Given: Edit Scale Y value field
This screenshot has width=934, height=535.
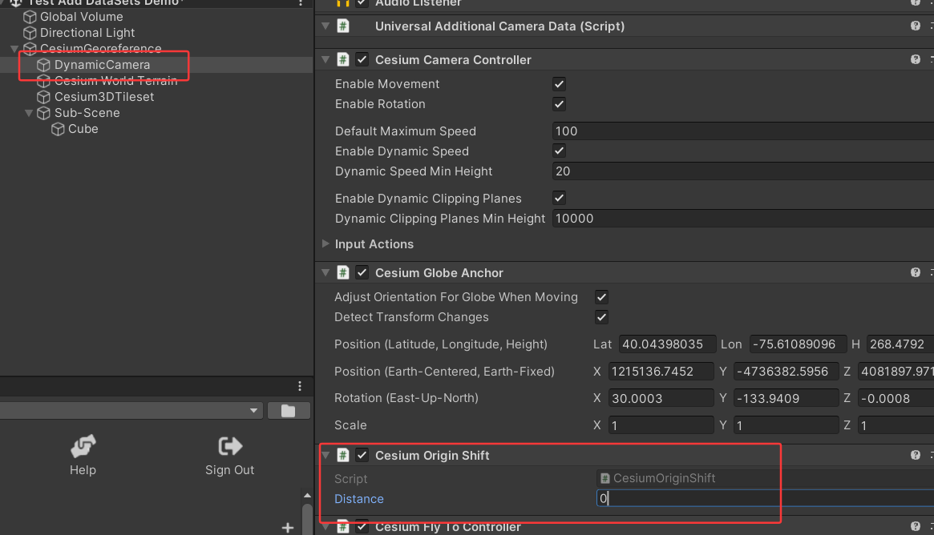Looking at the screenshot, I should tap(786, 425).
